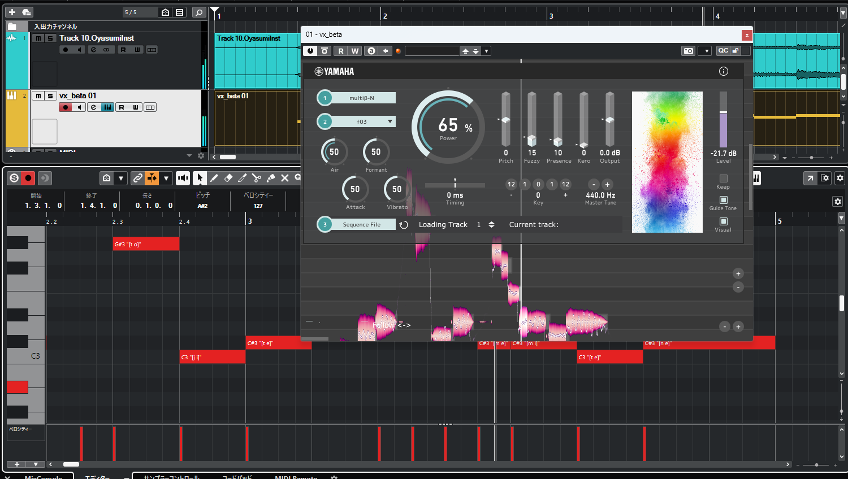
Task: Click the open-in-separate-window arrow icon in editor
Action: [x=810, y=178]
